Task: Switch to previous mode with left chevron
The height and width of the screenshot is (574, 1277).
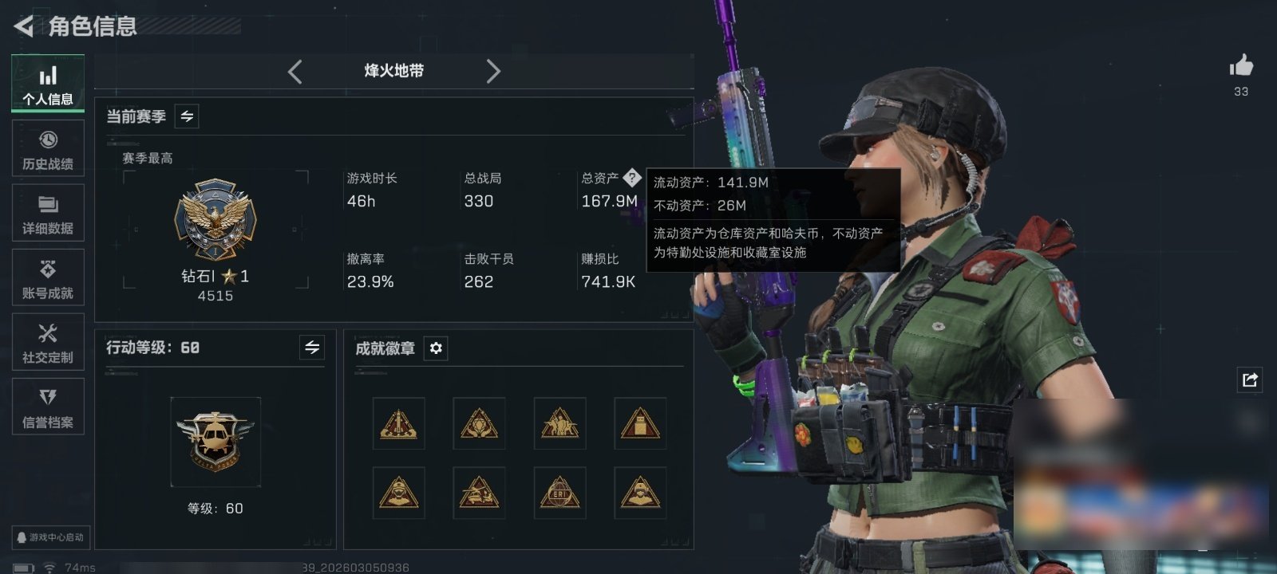Action: (295, 72)
